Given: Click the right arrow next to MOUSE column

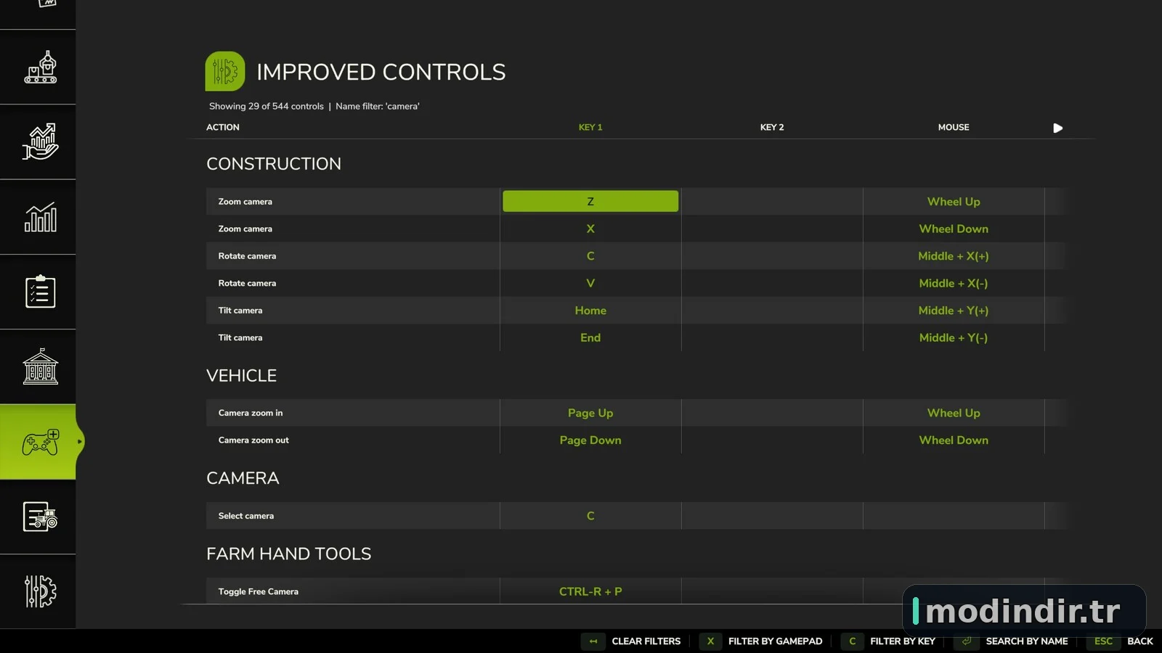Looking at the screenshot, I should (x=1058, y=128).
